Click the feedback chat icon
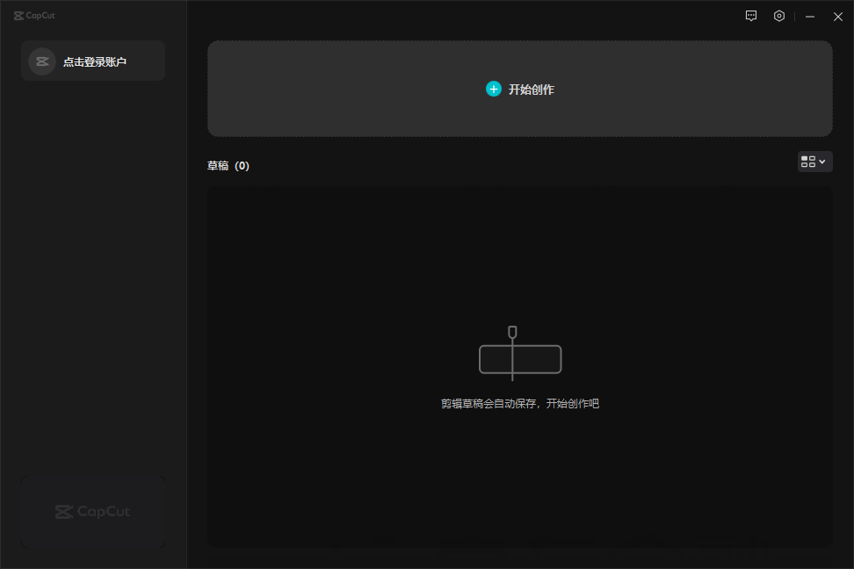 pyautogui.click(x=751, y=16)
